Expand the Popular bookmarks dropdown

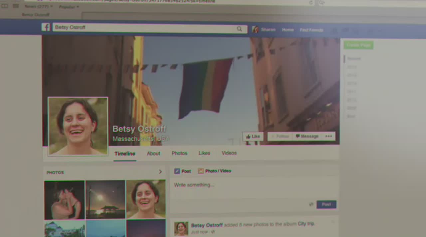69,7
